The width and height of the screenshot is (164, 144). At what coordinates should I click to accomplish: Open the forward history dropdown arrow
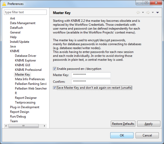pyautogui.click(x=153, y=13)
